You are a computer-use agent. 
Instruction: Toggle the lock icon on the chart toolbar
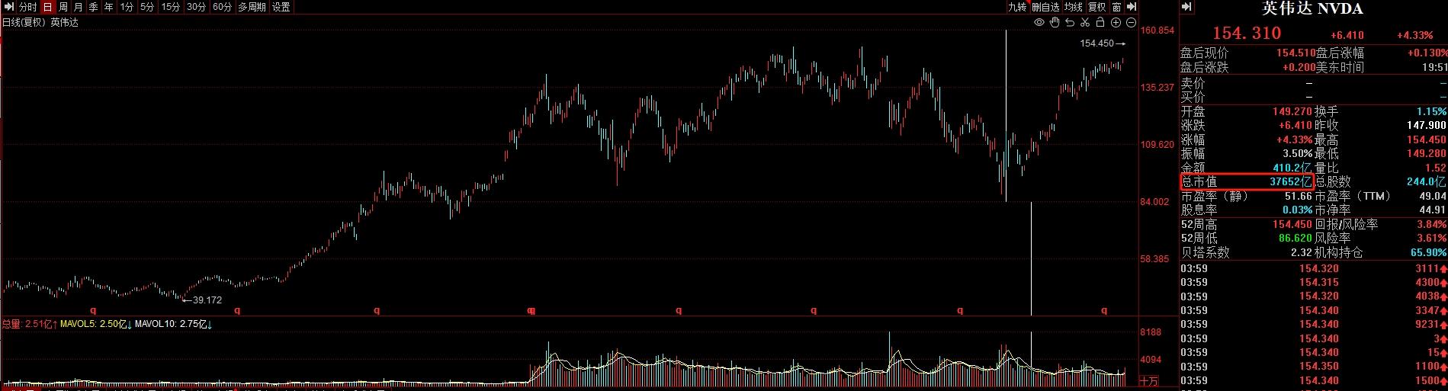pyautogui.click(x=1102, y=23)
